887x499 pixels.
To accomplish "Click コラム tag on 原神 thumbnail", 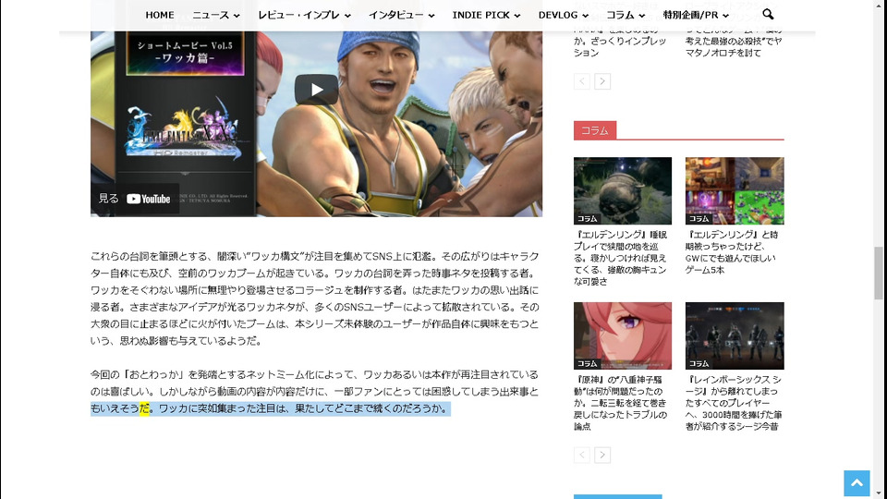I will coord(588,363).
